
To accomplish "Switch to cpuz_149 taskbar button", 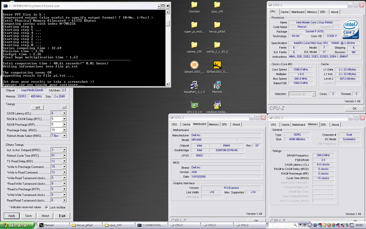I will 119,225.
